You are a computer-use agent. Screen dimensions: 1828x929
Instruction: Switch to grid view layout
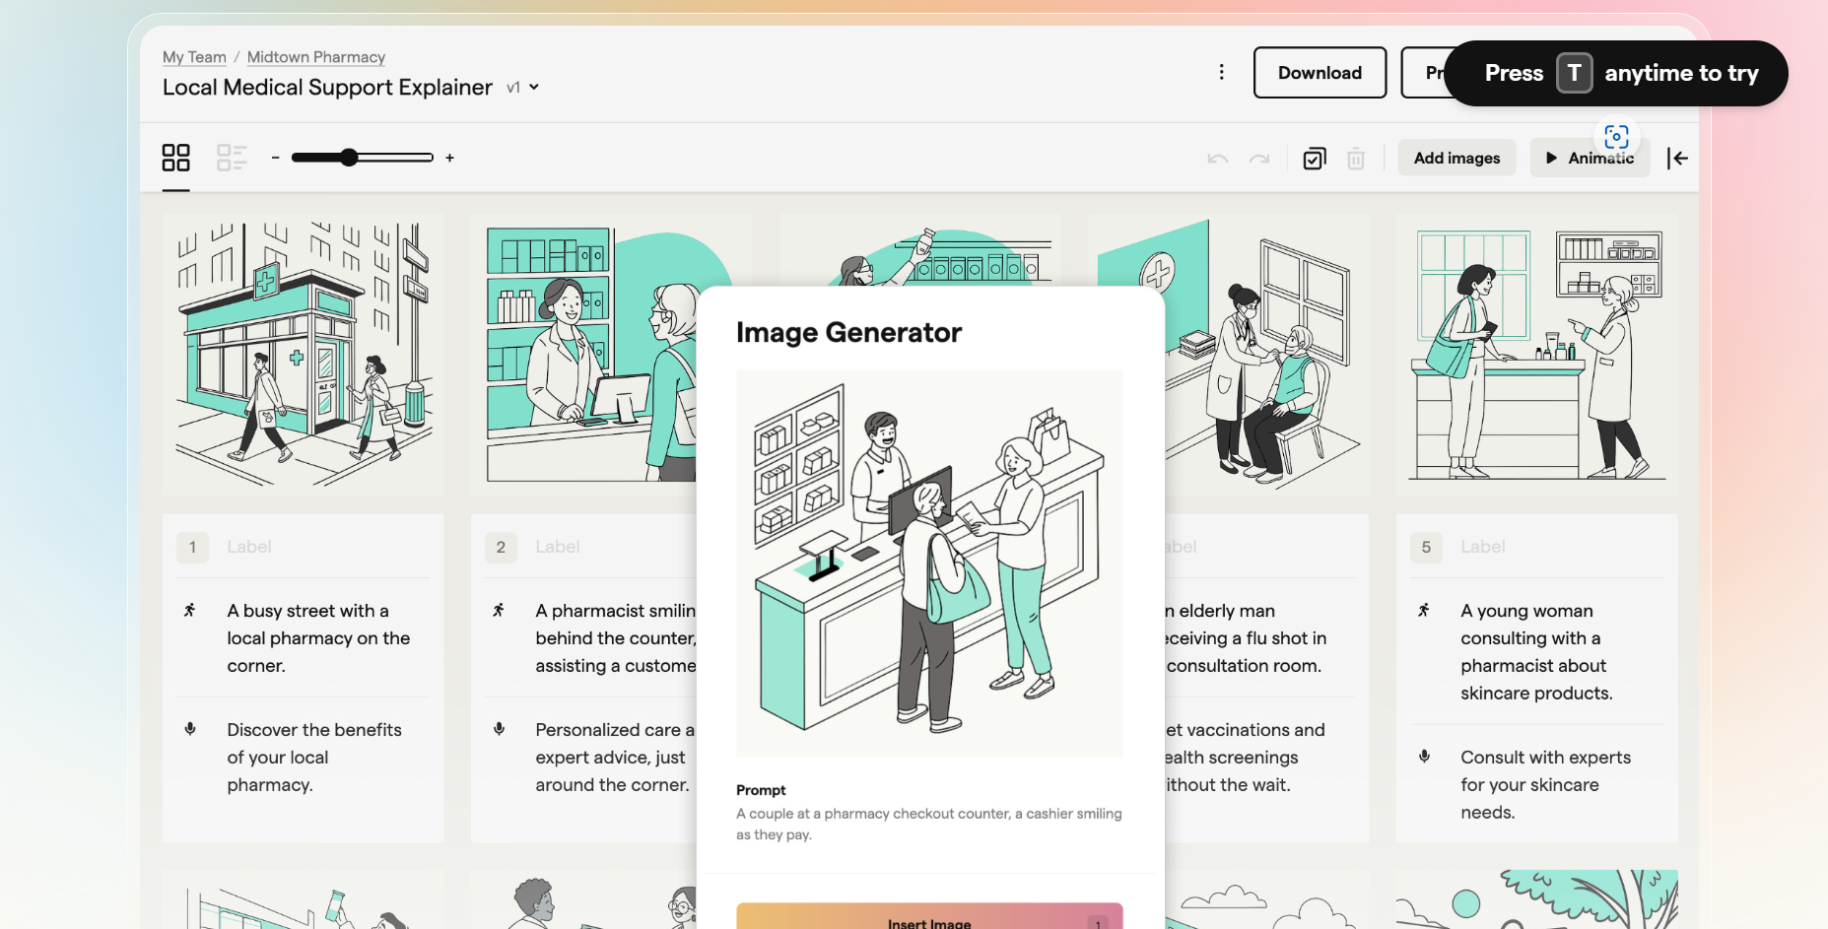coord(175,158)
